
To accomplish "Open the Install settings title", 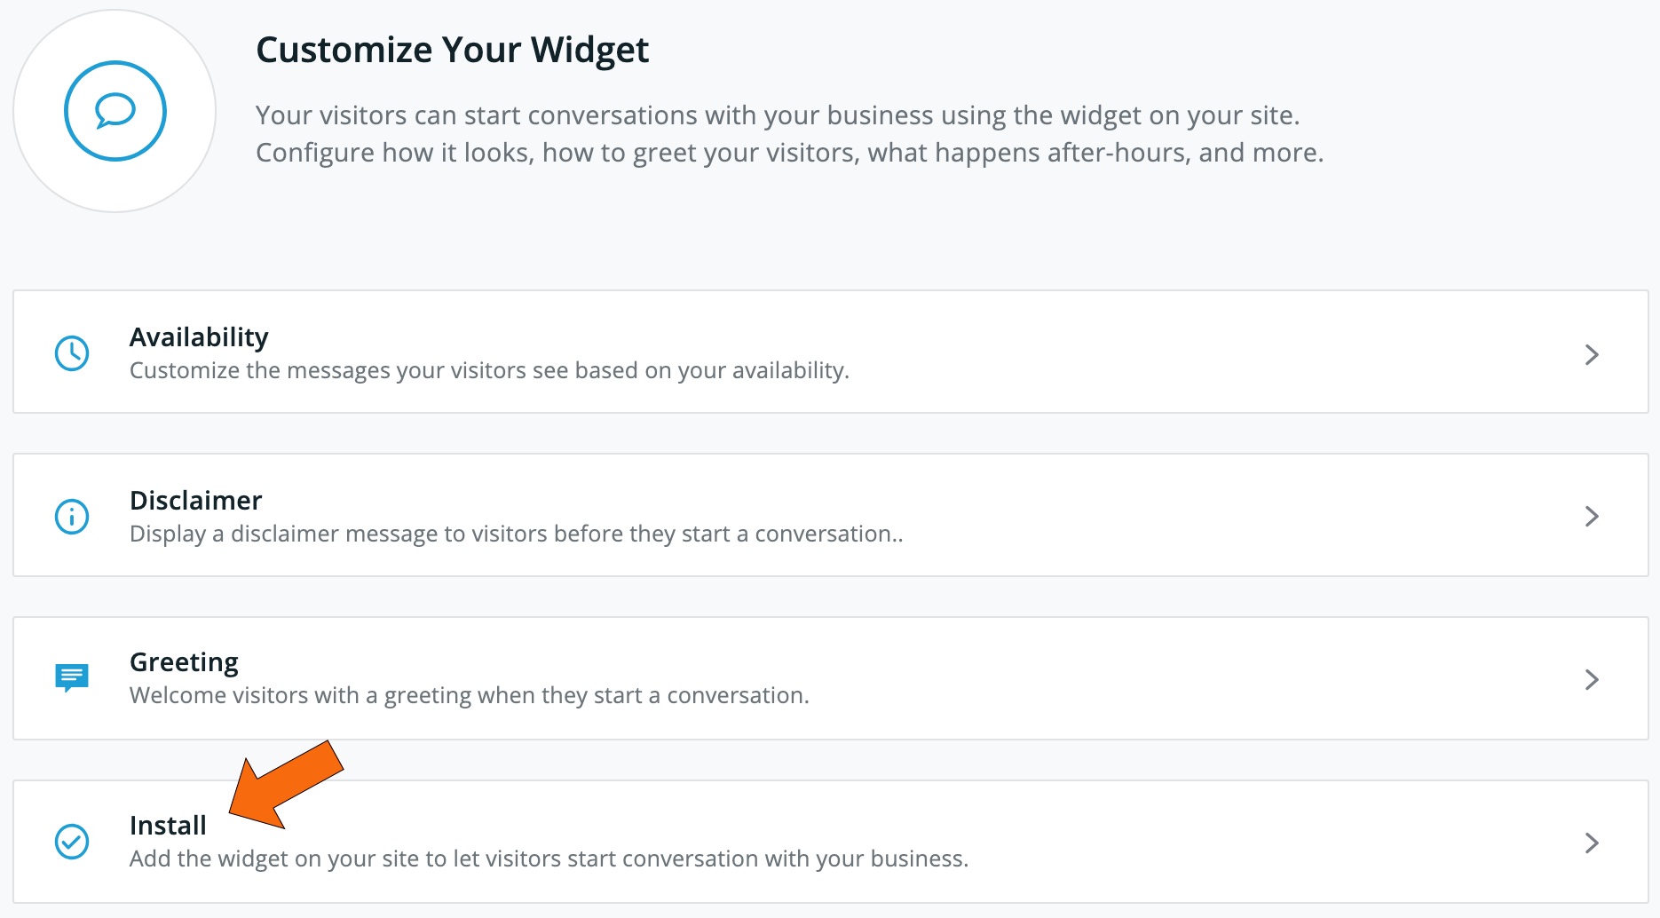I will click(x=168, y=826).
